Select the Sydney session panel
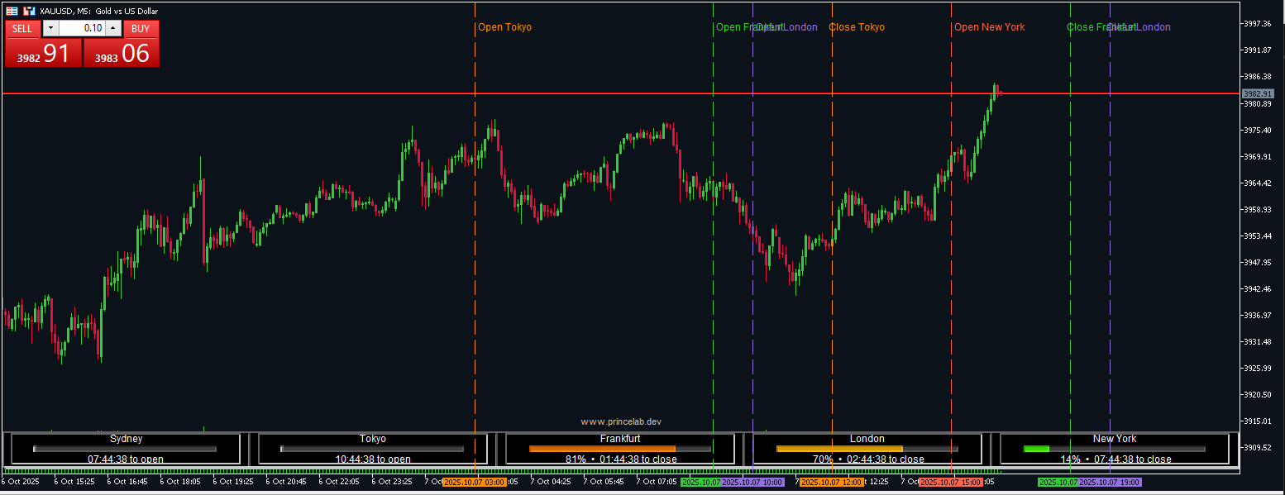 [x=126, y=449]
